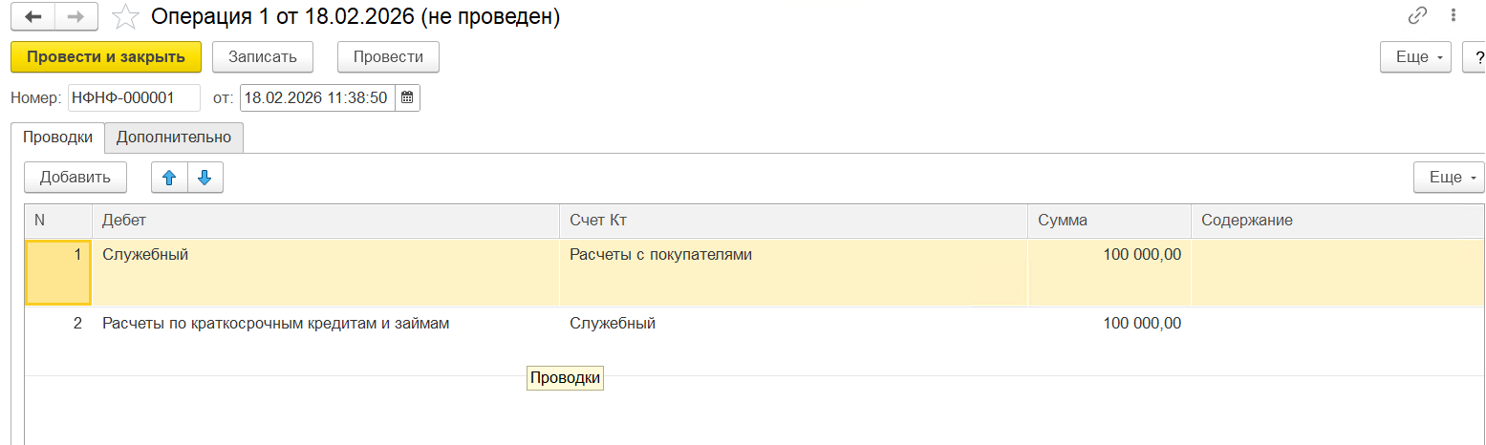Move the row down with blue arrow
The width and height of the screenshot is (1486, 445).
point(205,178)
